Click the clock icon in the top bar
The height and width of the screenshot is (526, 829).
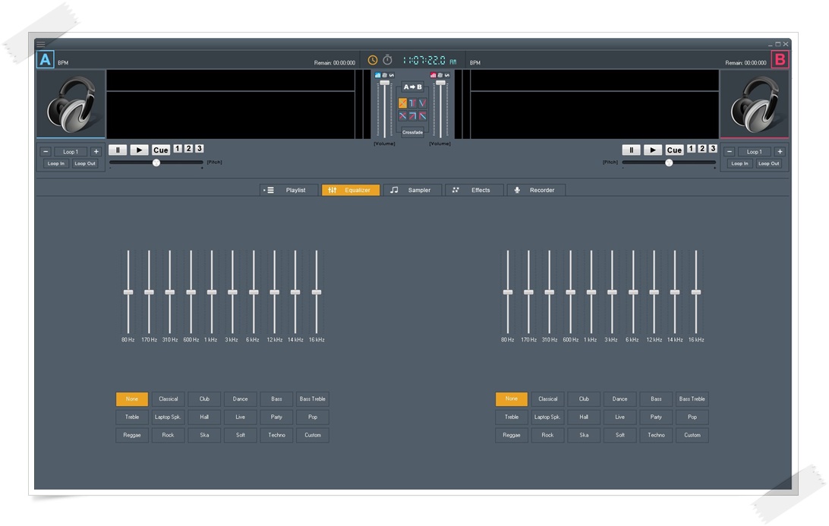(373, 60)
